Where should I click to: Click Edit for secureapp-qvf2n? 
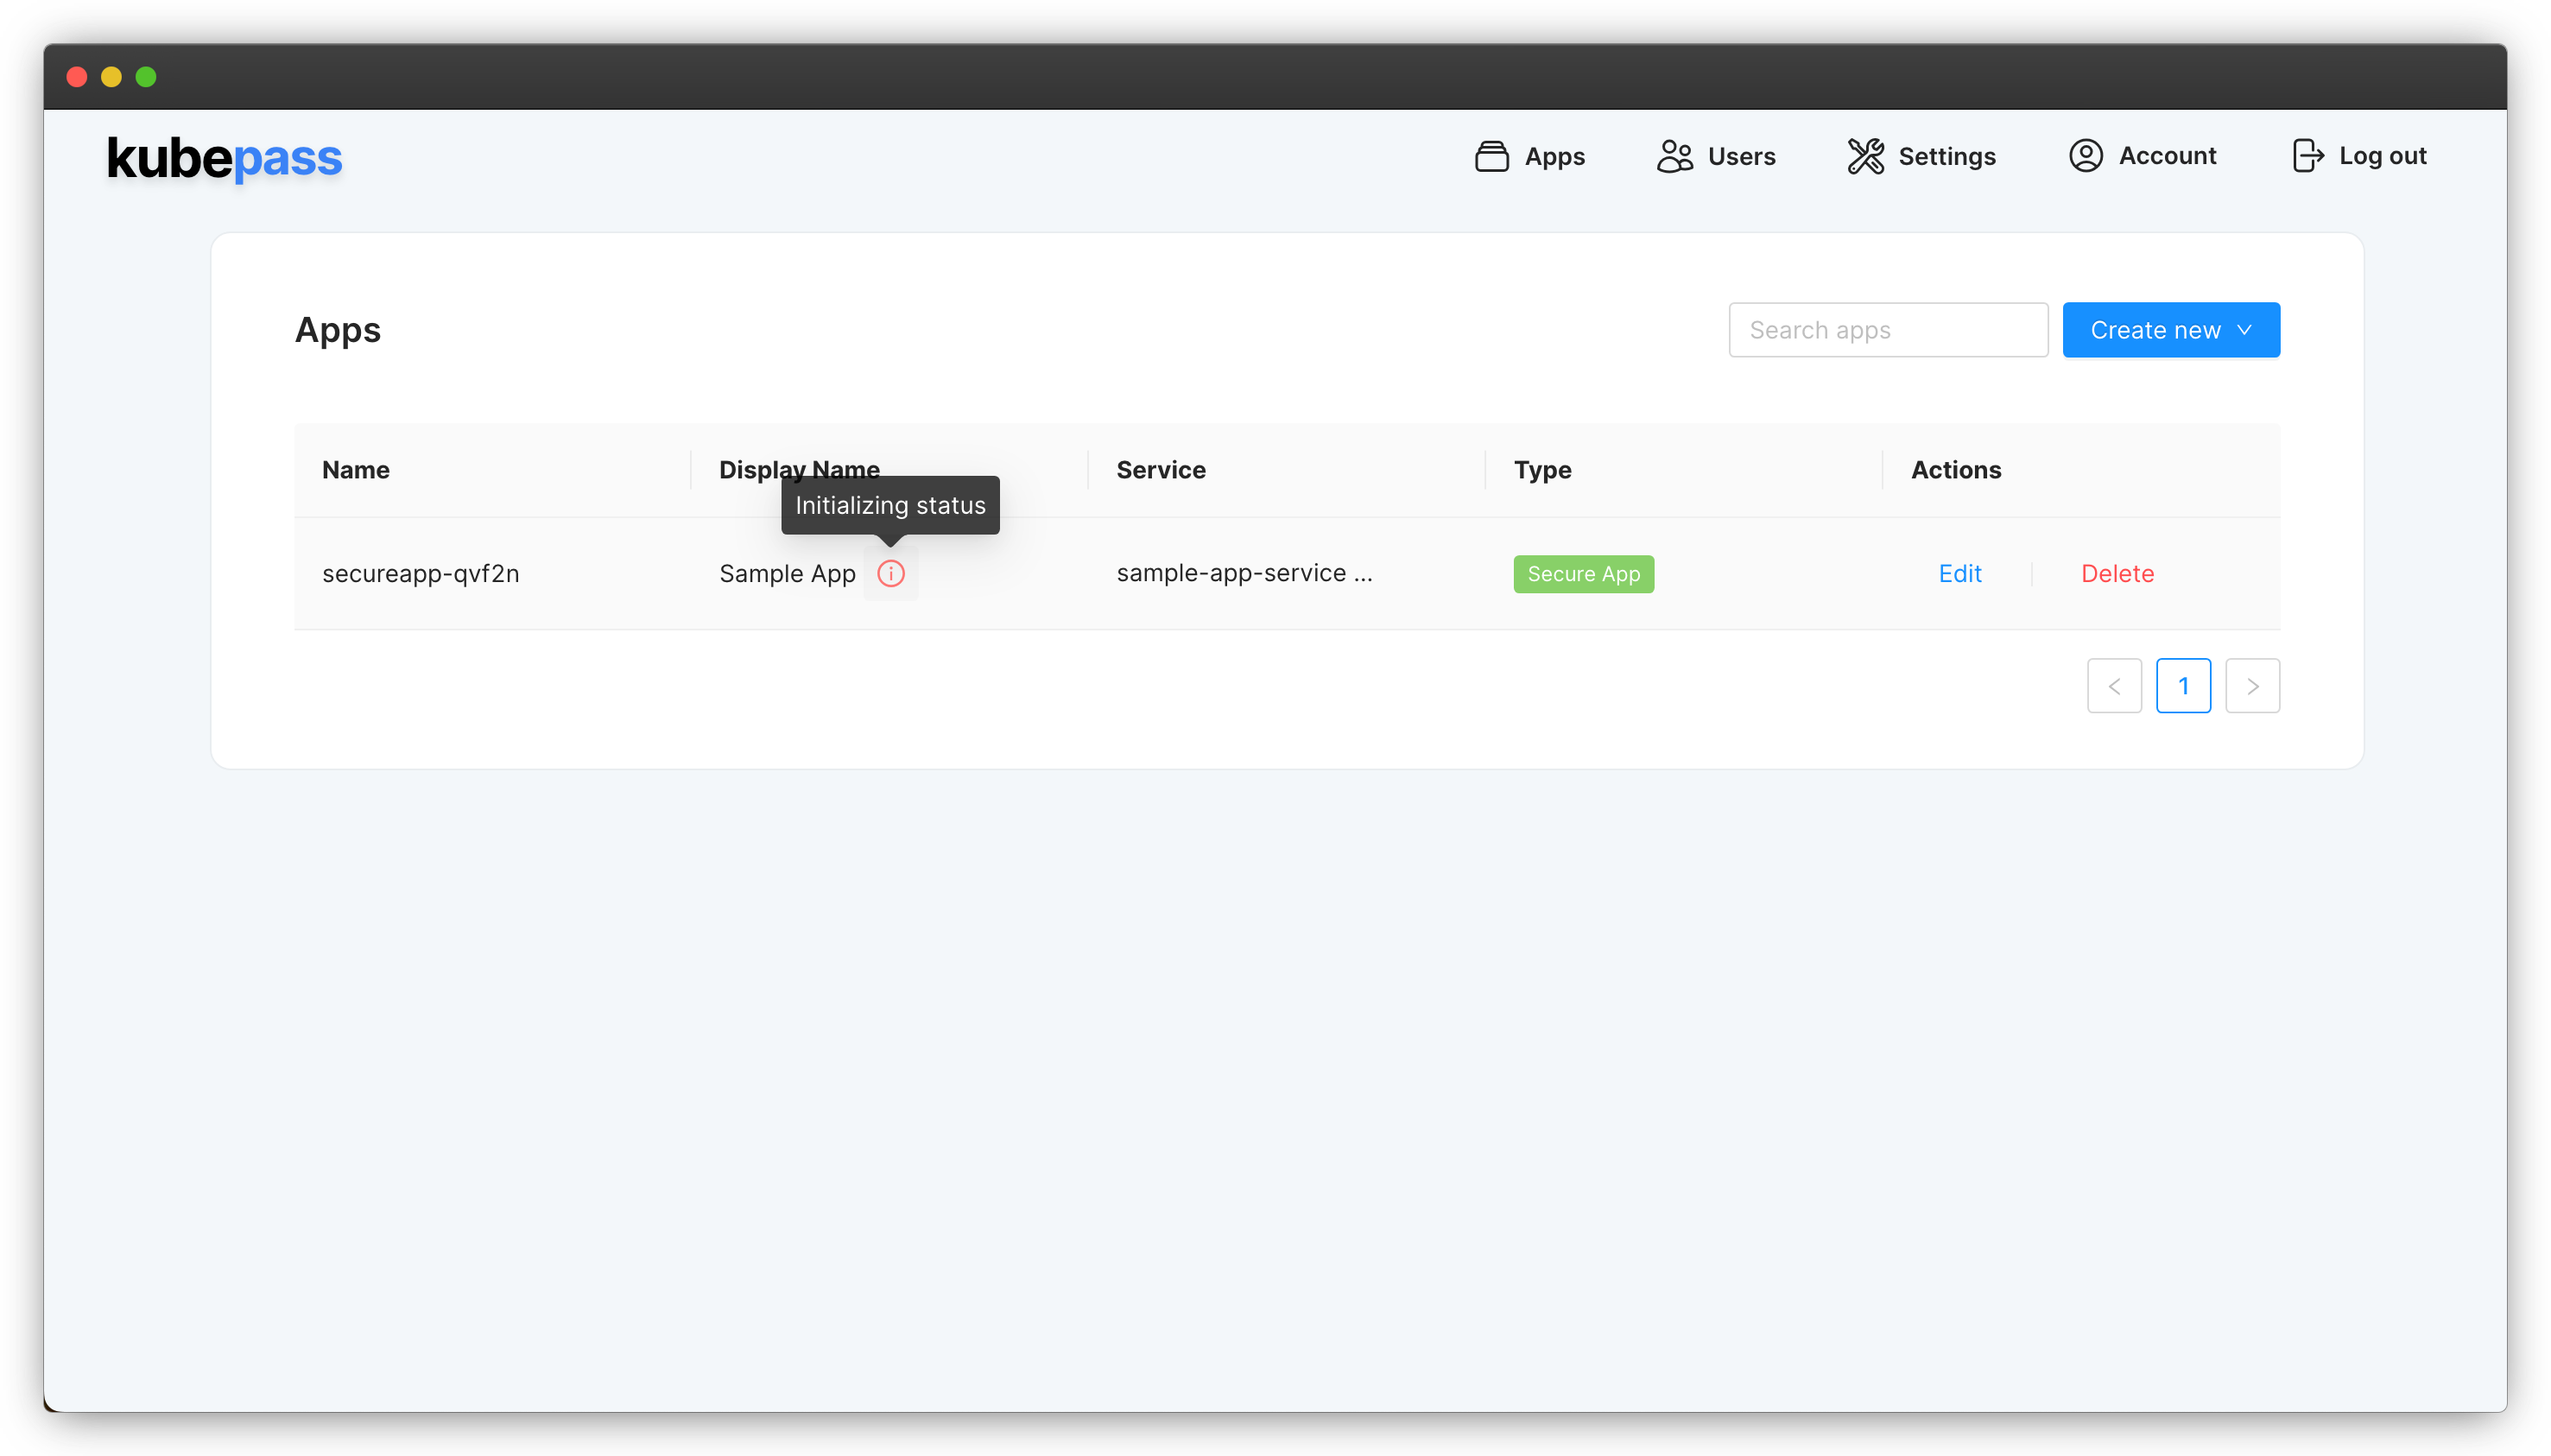pos(1959,573)
